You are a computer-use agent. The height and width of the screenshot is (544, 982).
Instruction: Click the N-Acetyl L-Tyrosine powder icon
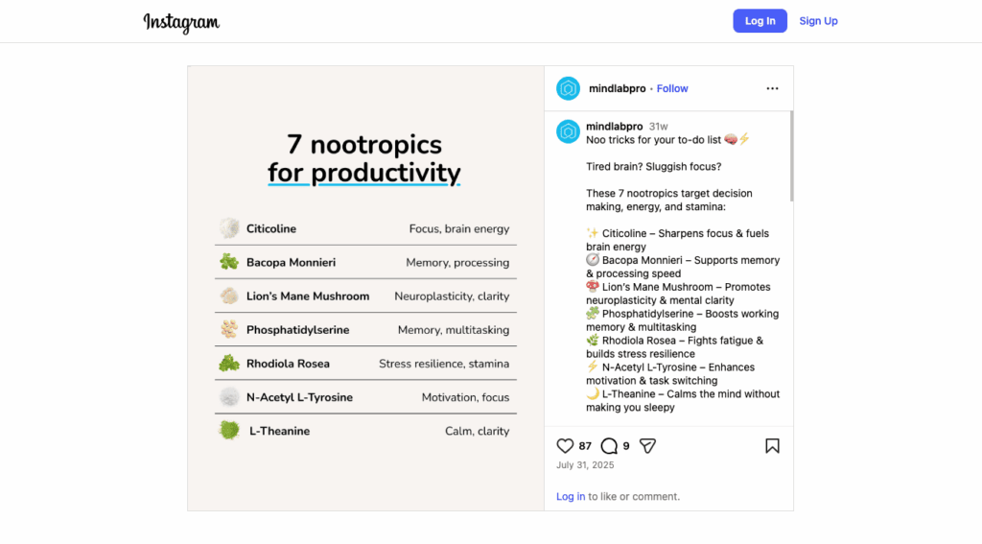click(229, 396)
